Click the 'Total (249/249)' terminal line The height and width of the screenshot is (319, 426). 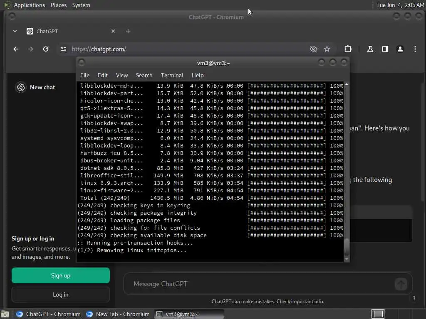pos(105,198)
